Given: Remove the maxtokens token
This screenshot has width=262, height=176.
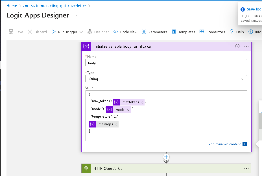Looking at the screenshot, I should click(x=142, y=102).
